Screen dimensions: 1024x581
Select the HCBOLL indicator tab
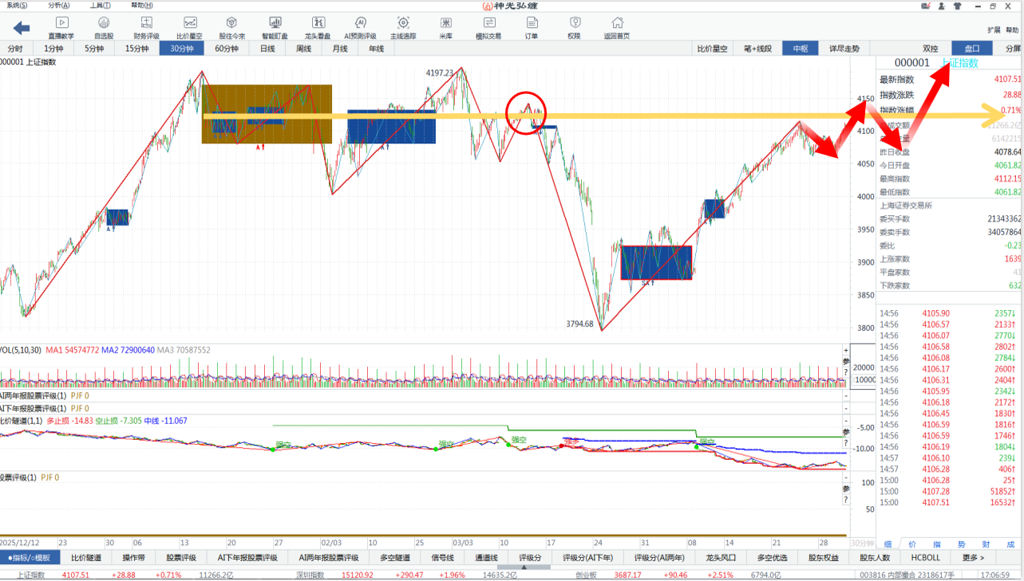pos(925,558)
